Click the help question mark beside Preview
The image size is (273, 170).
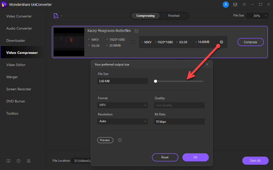tap(120, 140)
